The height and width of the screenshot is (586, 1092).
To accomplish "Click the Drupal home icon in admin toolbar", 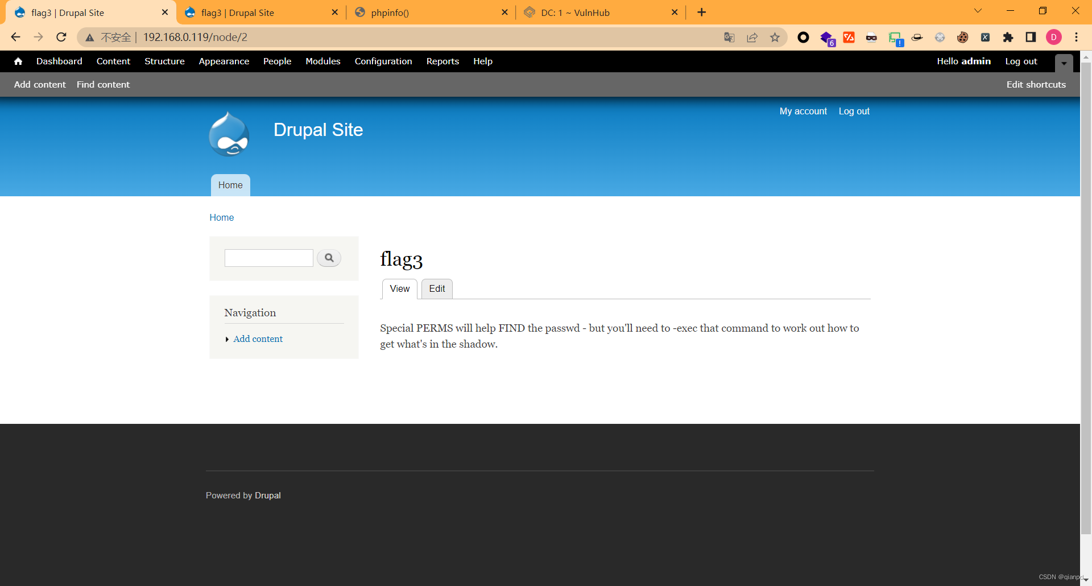I will pos(18,61).
